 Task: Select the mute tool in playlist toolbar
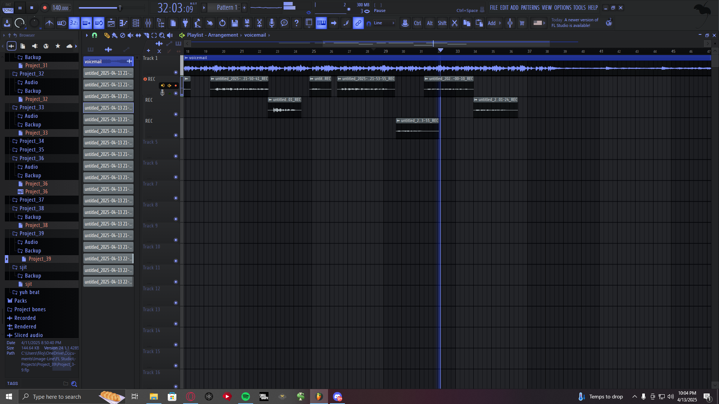pyautogui.click(x=130, y=35)
